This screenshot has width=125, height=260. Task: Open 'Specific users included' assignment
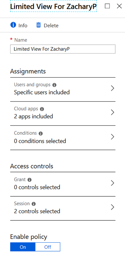[x=63, y=89]
